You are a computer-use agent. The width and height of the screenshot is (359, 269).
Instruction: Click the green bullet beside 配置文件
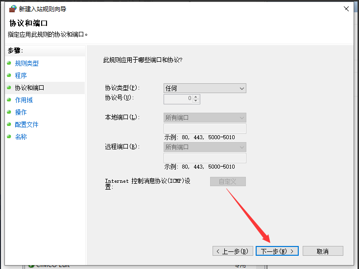point(9,124)
